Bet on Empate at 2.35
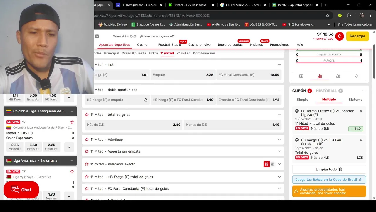This screenshot has width=376, height=212. [183, 75]
